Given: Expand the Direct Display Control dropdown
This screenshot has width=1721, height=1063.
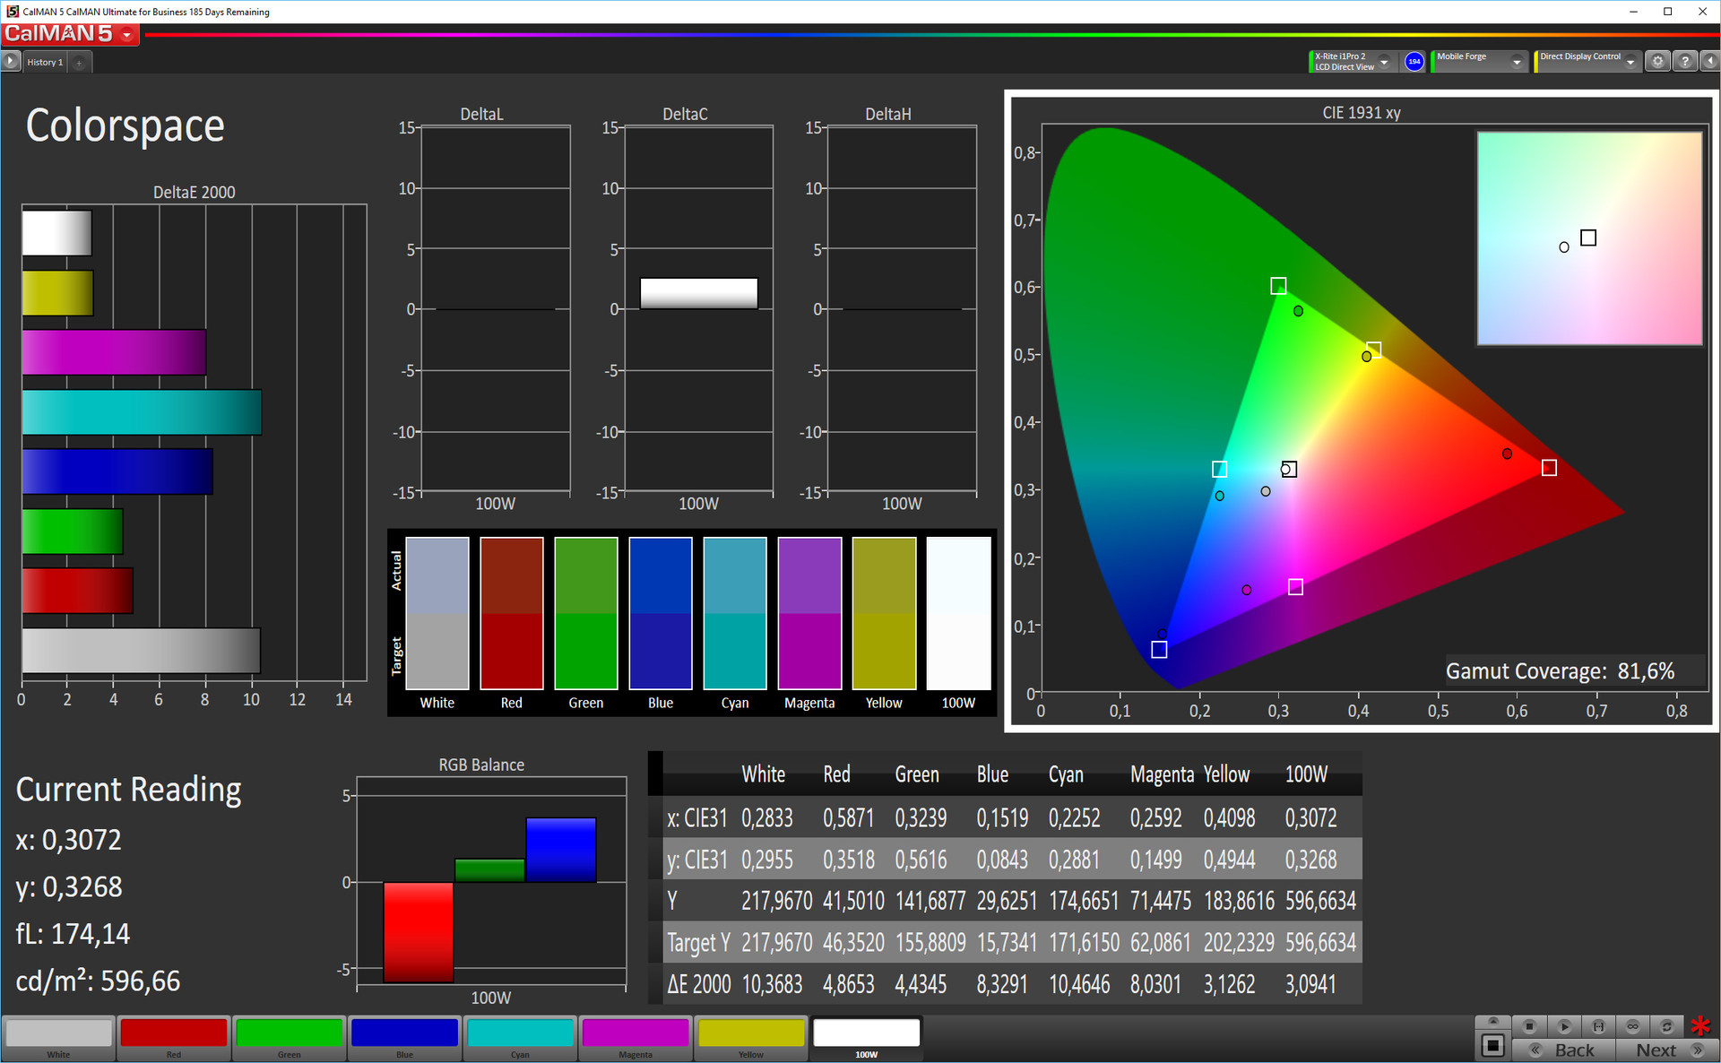Looking at the screenshot, I should pos(1630,62).
